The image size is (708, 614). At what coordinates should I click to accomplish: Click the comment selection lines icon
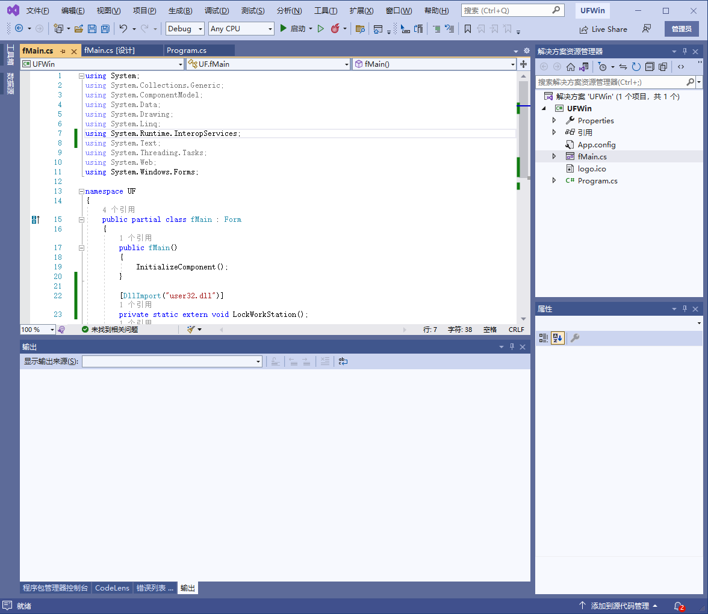pyautogui.click(x=436, y=29)
